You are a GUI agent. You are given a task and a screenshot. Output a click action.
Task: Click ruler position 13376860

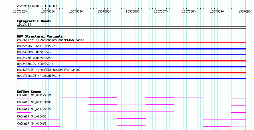(x=132, y=11)
